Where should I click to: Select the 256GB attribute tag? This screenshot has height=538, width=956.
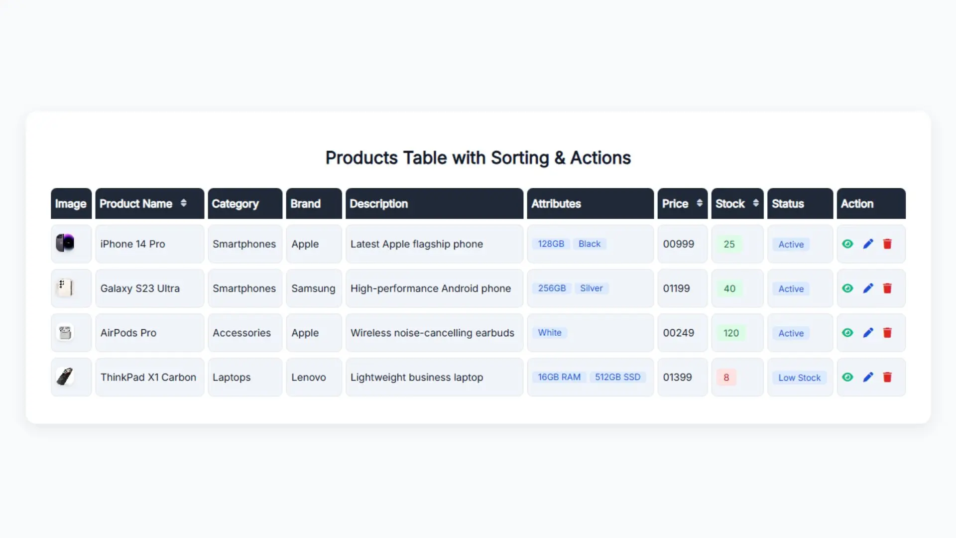pos(552,288)
